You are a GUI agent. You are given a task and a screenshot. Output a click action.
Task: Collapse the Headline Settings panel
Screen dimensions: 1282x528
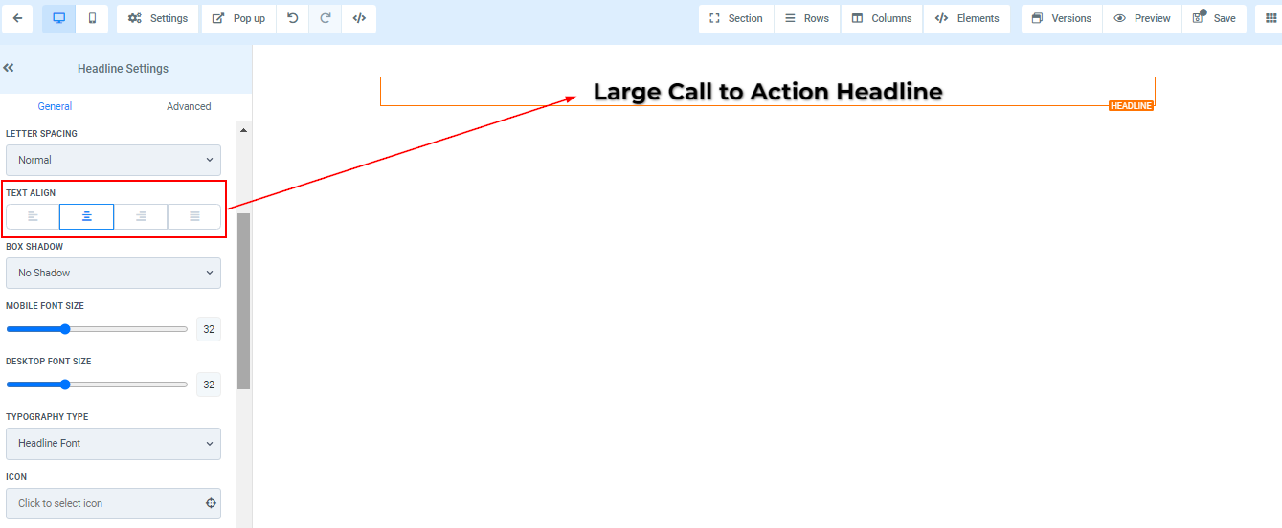click(x=9, y=68)
